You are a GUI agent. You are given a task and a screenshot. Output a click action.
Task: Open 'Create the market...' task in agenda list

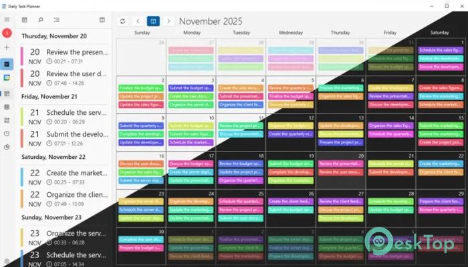(x=64, y=177)
